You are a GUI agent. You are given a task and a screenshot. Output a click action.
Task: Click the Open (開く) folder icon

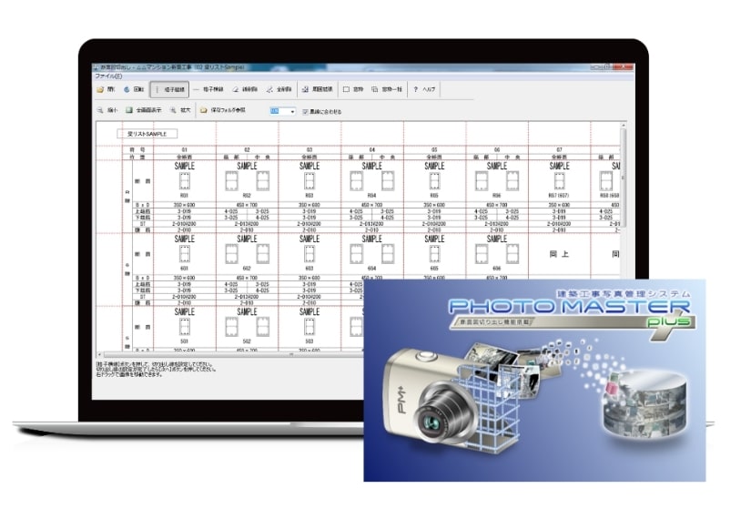[102, 90]
